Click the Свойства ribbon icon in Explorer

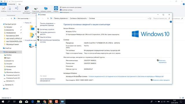pyautogui.click(x=3, y=9)
